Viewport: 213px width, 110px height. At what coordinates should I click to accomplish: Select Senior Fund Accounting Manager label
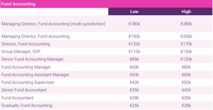tap(33, 59)
